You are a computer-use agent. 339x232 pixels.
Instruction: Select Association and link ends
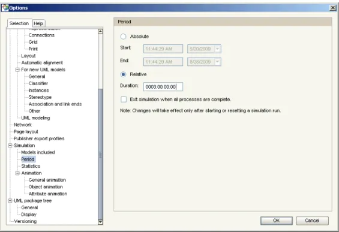pyautogui.click(x=55, y=104)
